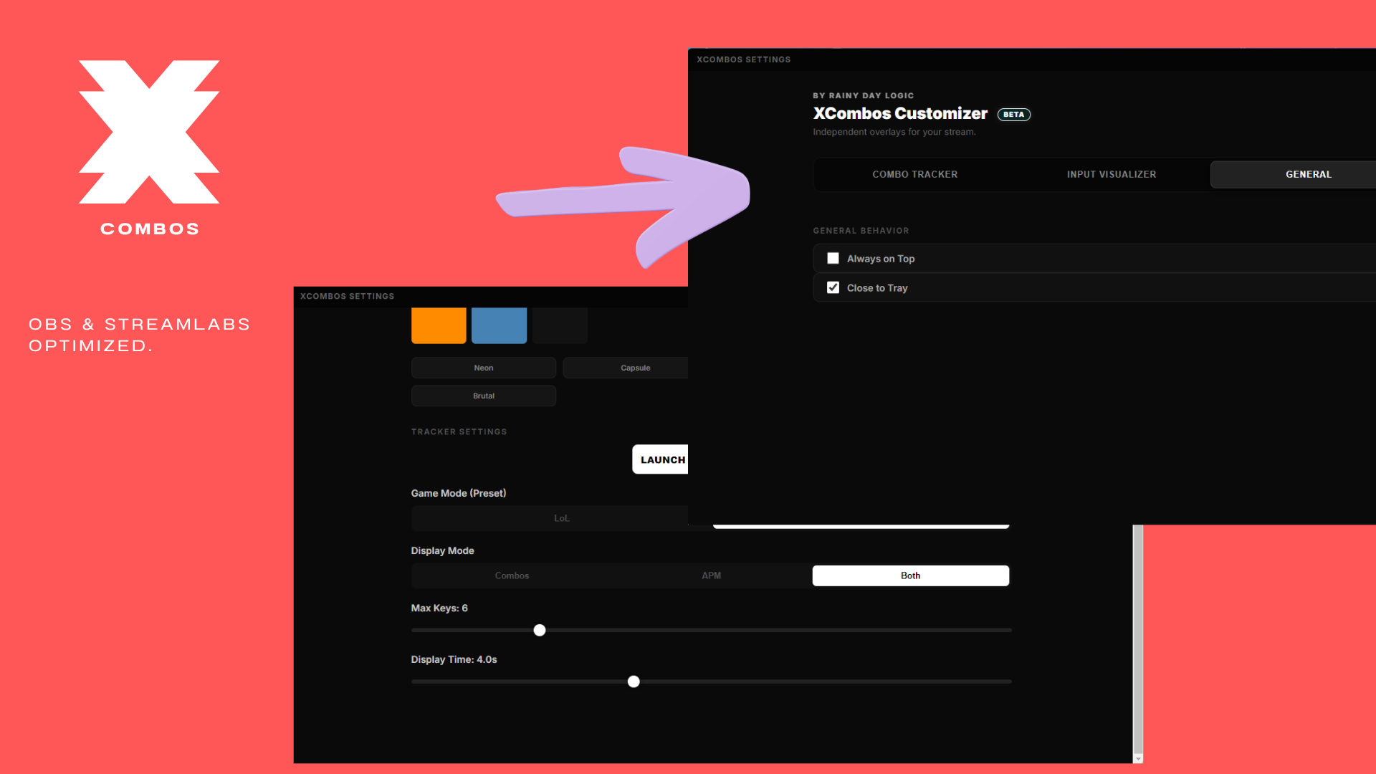Choose the Neon style button
This screenshot has height=774, width=1376.
[x=484, y=368]
